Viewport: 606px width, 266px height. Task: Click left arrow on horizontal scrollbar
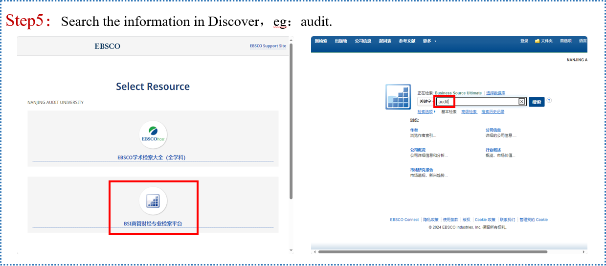(314, 252)
